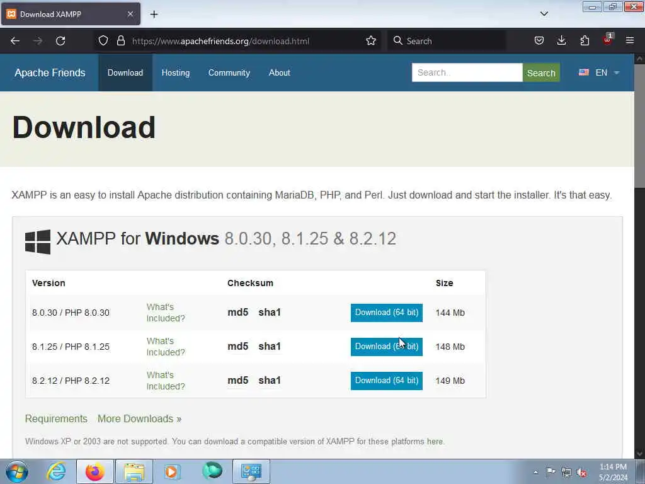Click the muted volume tray icon

tap(581, 473)
